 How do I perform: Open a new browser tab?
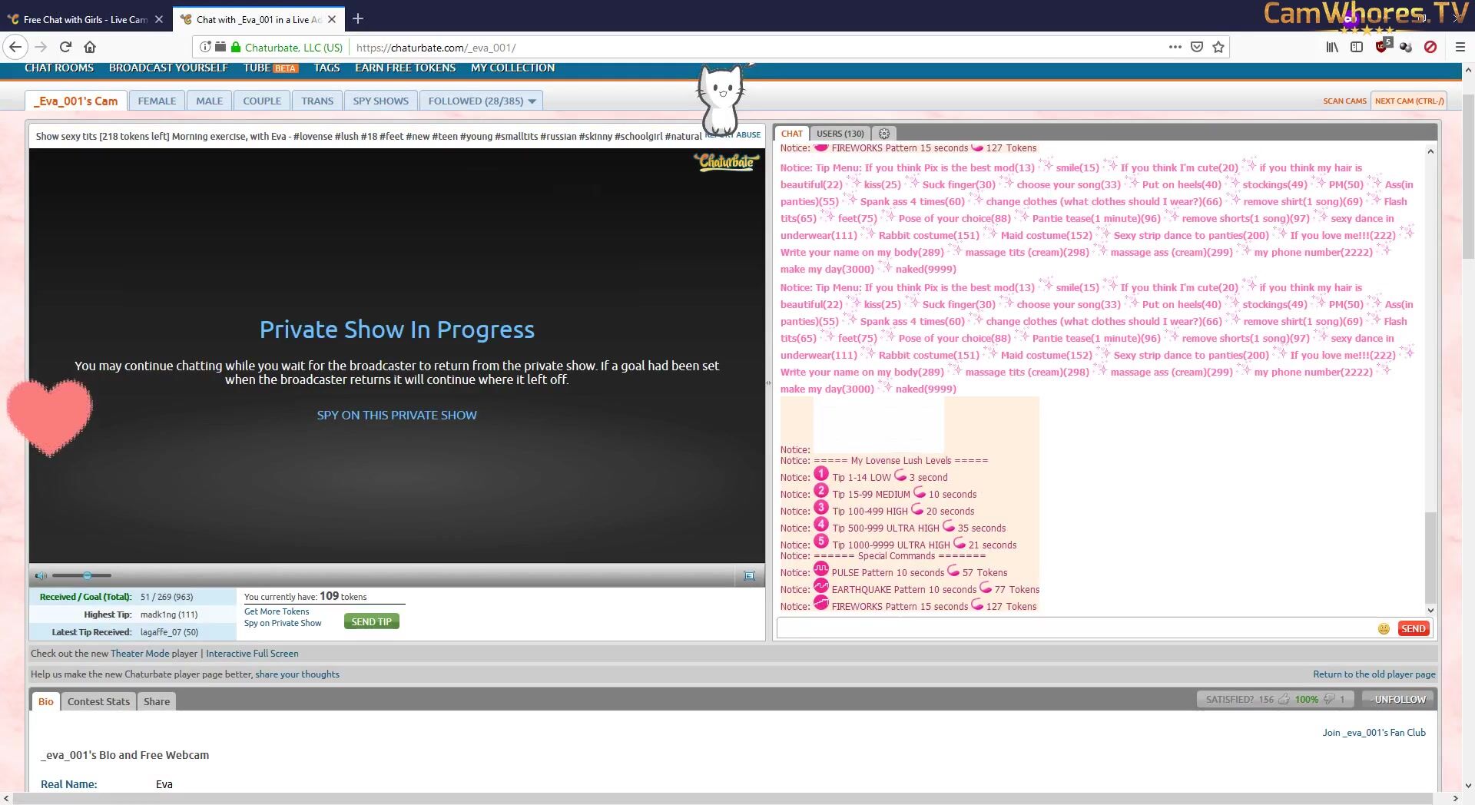pos(358,18)
